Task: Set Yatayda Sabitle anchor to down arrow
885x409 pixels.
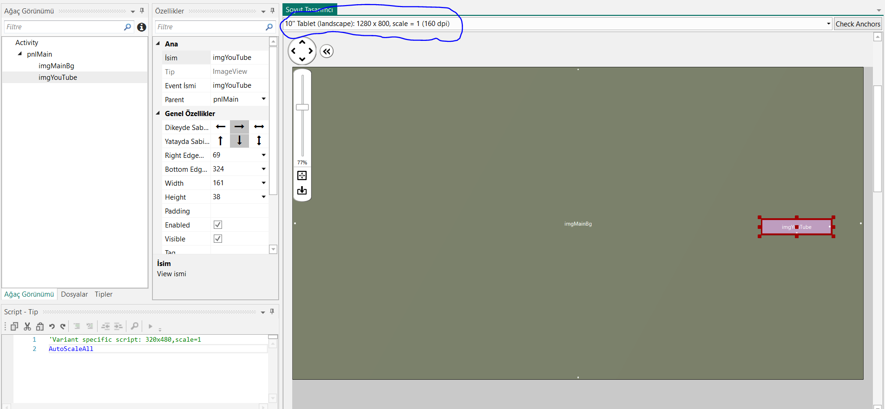Action: pos(239,141)
